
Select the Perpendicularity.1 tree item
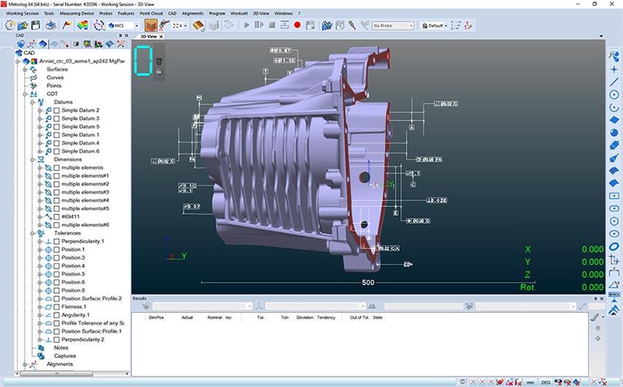coord(82,241)
